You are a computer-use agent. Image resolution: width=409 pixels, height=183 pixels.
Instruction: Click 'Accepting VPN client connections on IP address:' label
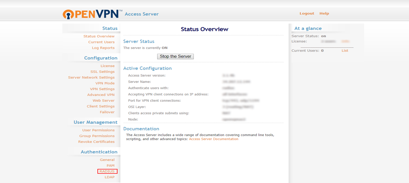pyautogui.click(x=168, y=94)
